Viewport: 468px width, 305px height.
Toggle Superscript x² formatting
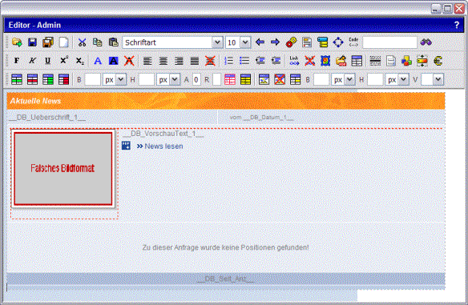(x=63, y=61)
